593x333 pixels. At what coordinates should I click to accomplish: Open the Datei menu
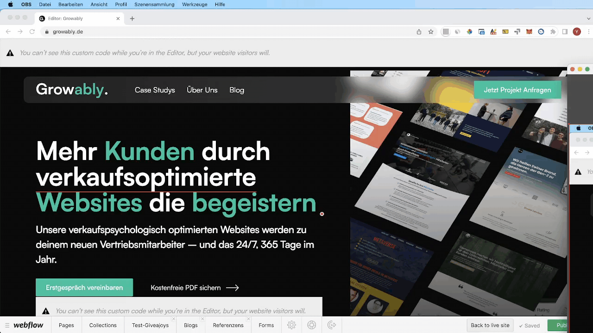coord(45,4)
